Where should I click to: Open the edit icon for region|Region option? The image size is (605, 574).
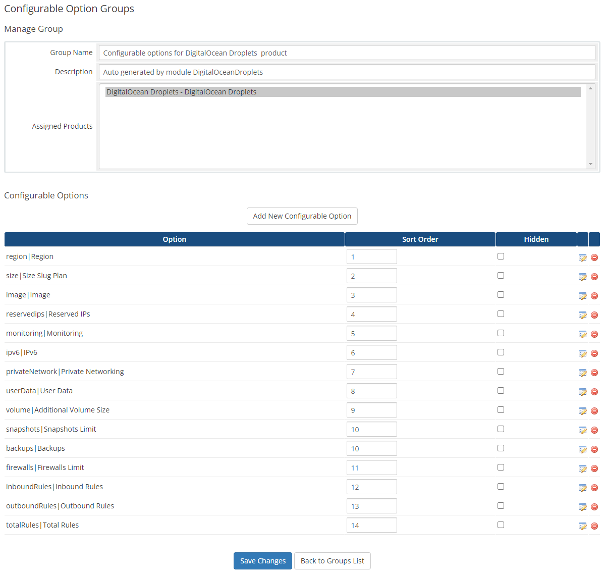click(x=583, y=257)
